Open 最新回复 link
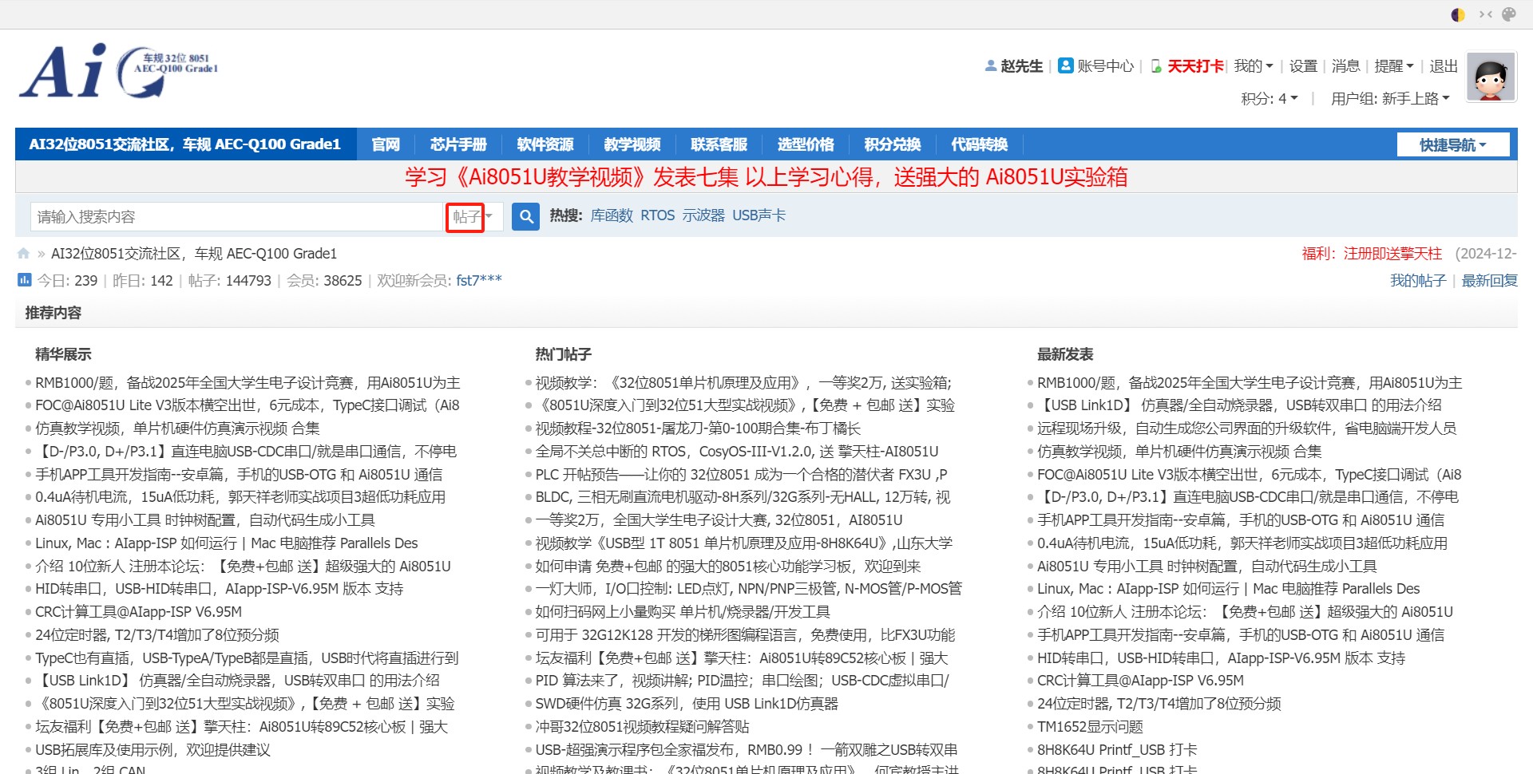 (x=1489, y=281)
